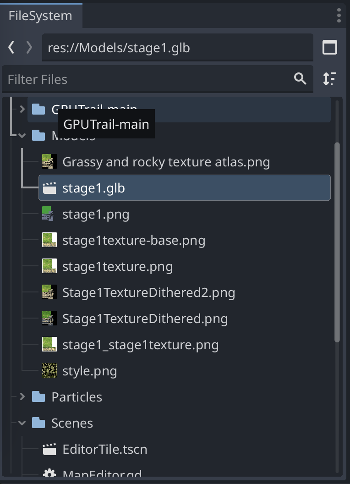Select Stage1TextureDithered2.png file
Viewport: 350px width, 484px height.
pos(148,292)
